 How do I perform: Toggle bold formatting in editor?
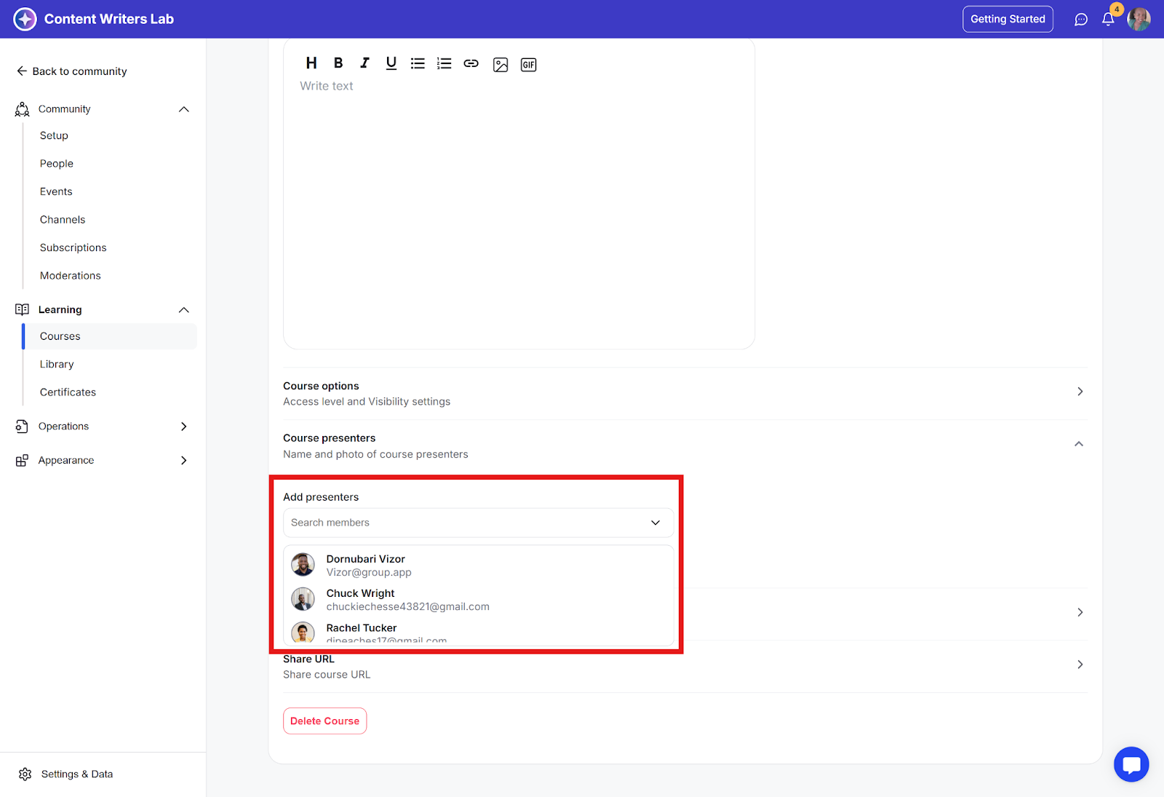[x=338, y=63]
